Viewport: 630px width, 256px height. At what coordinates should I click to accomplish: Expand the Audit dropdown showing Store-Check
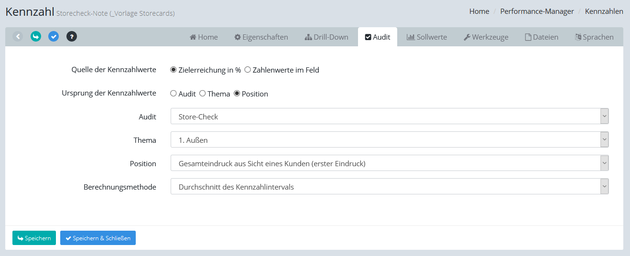[x=389, y=117]
